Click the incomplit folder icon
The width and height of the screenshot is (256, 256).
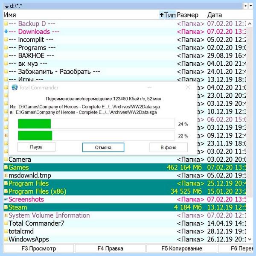[x=6, y=40]
